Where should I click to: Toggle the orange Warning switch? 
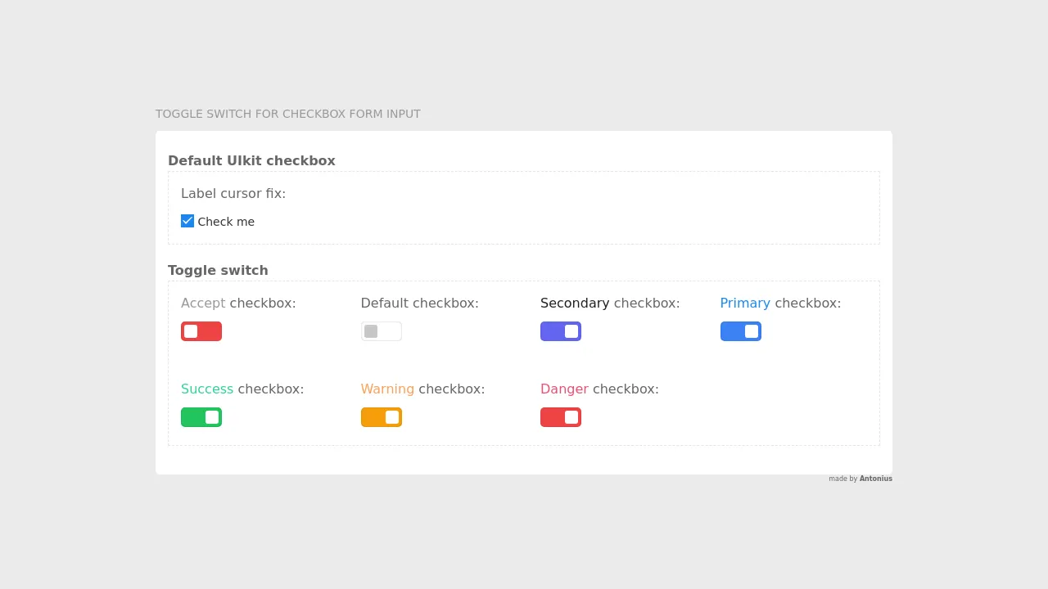click(x=381, y=417)
